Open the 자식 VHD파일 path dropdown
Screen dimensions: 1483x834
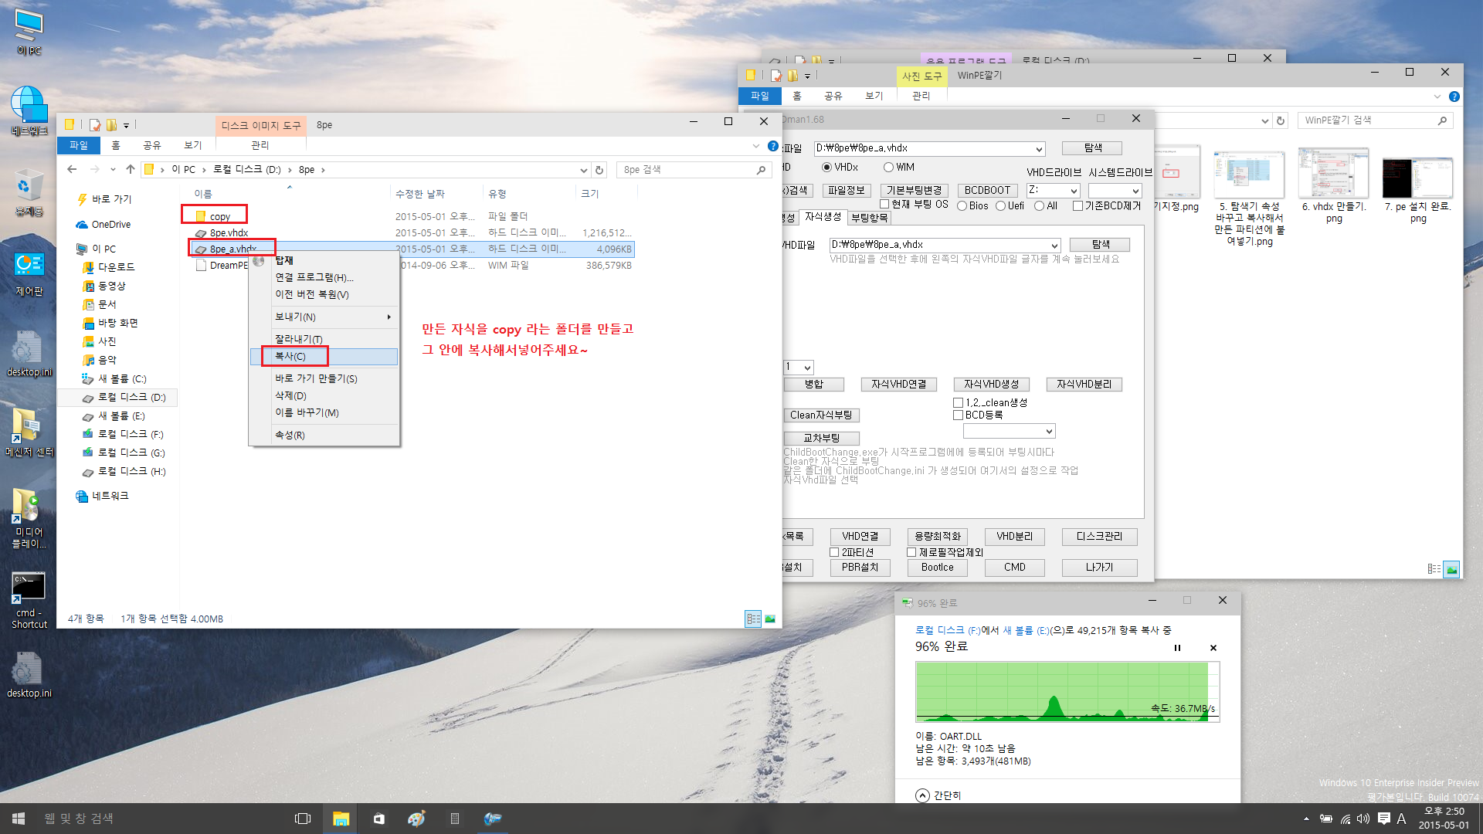coord(1054,246)
